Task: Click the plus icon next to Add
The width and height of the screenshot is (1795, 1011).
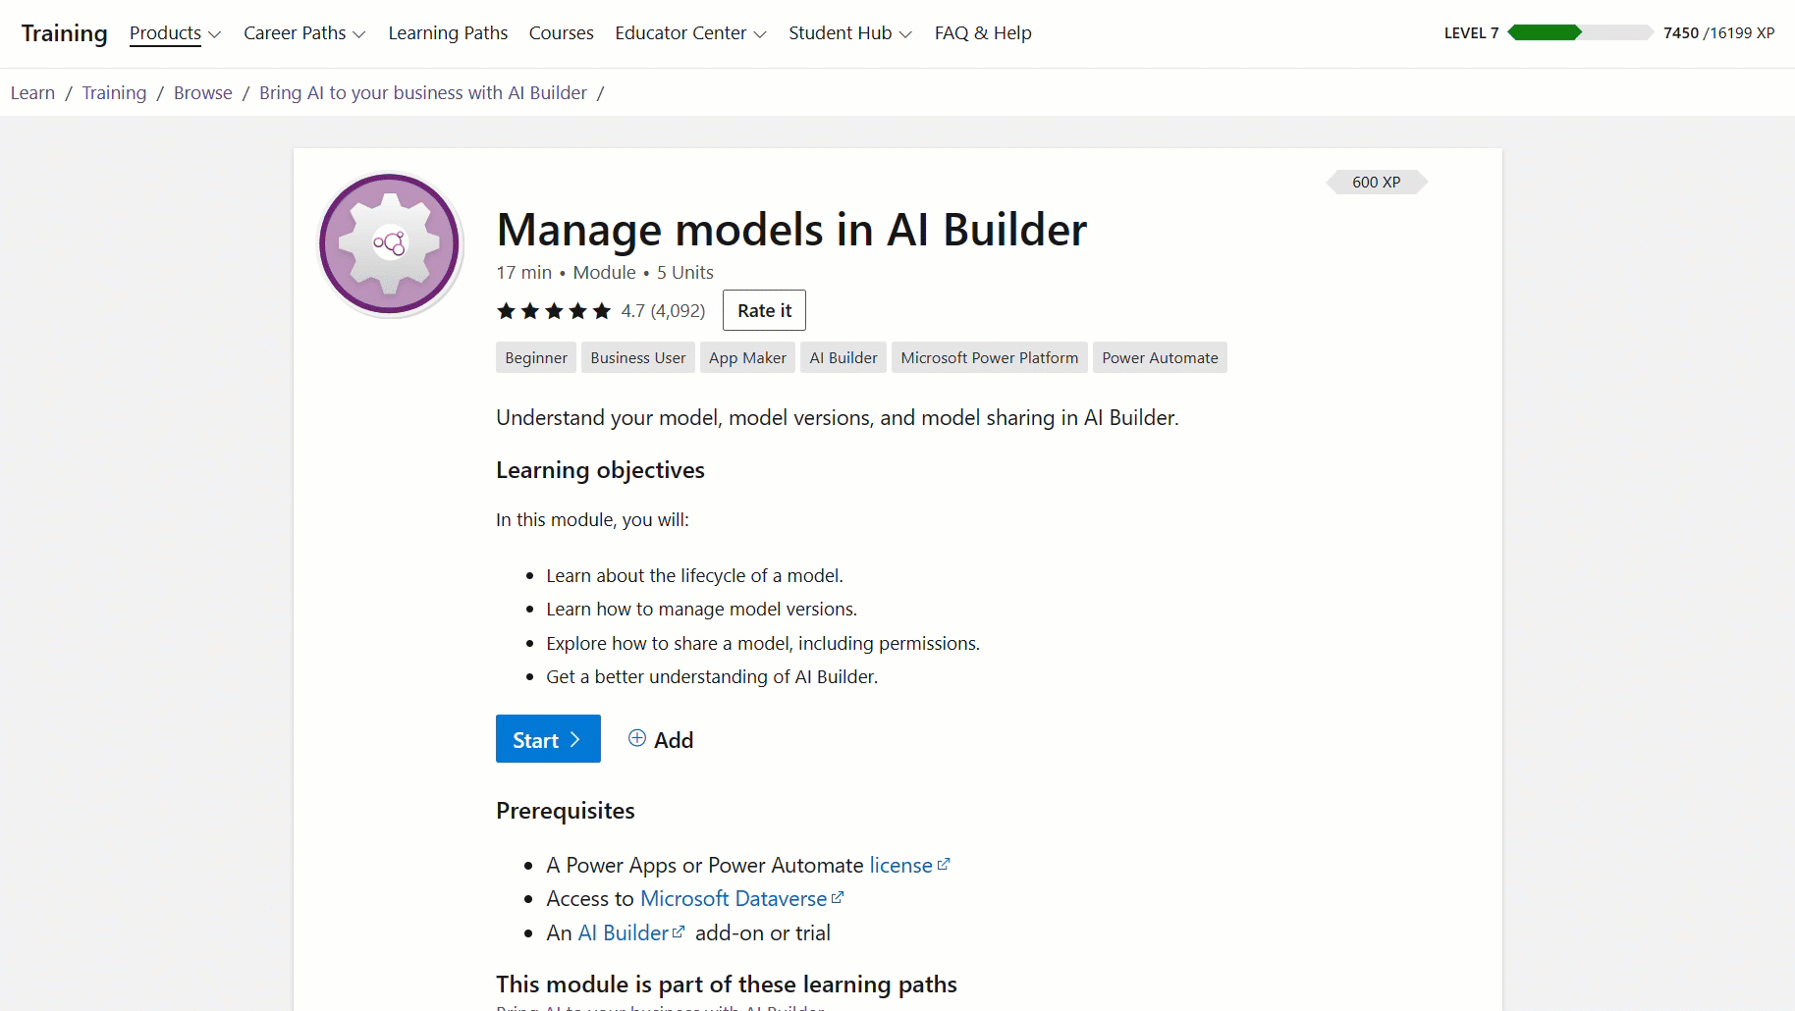Action: click(x=636, y=738)
